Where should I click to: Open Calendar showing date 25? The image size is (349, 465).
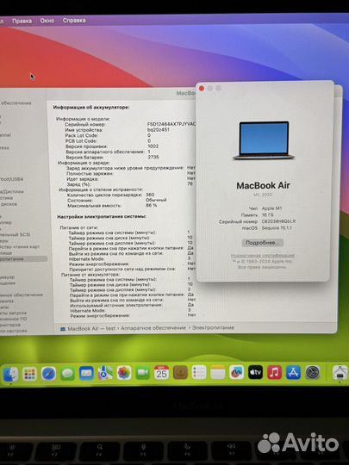161,373
